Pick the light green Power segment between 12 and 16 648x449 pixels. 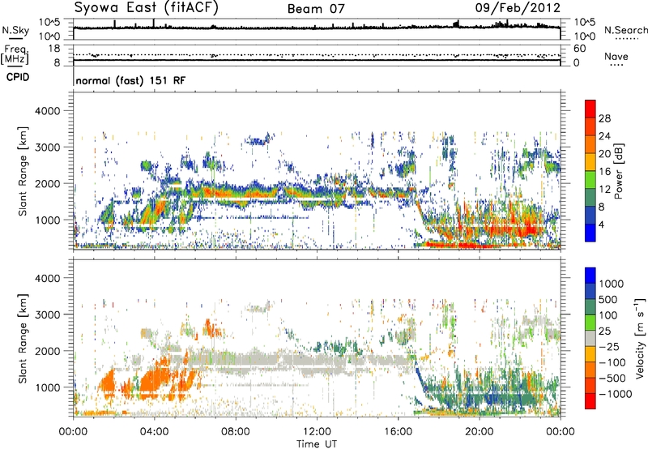tap(590, 180)
